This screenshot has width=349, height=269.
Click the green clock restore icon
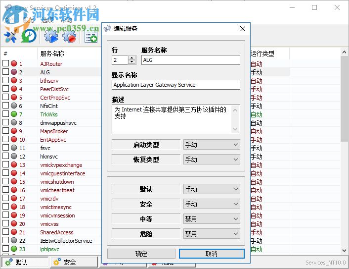(29, 36)
